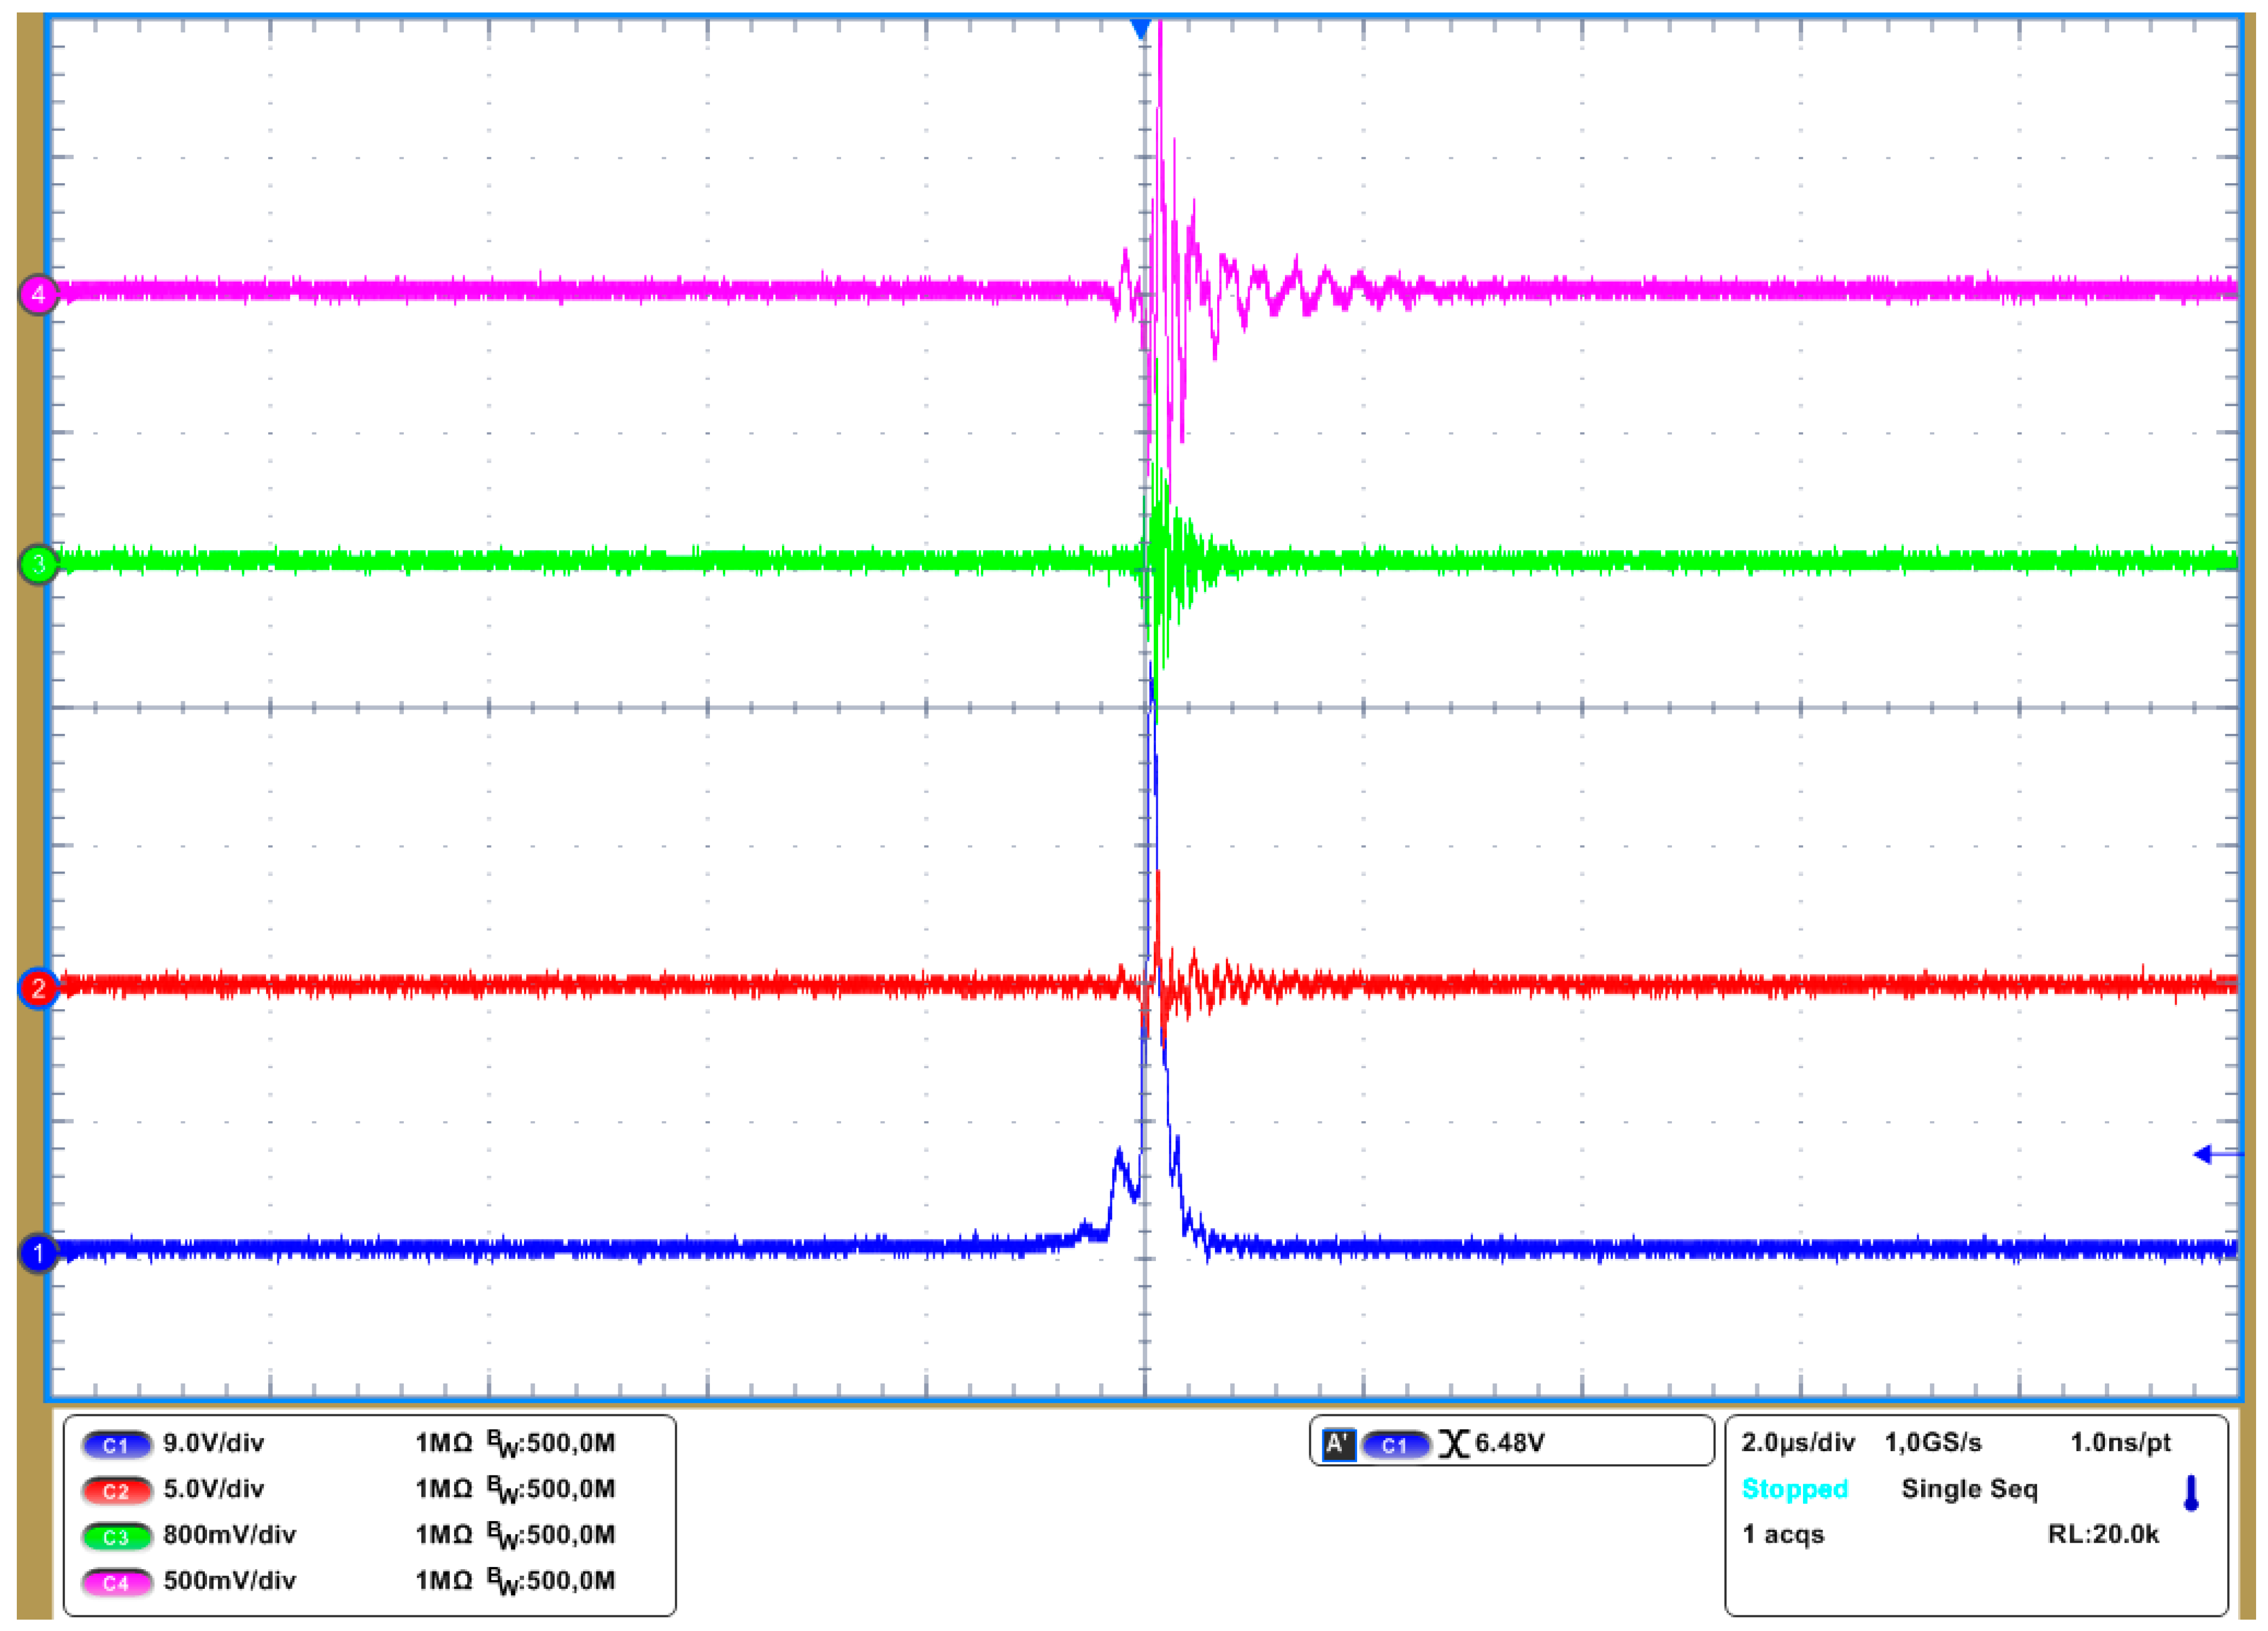The image size is (2268, 1631).
Task: Click the channel 4 ground marker on left edge
Action: (38, 295)
